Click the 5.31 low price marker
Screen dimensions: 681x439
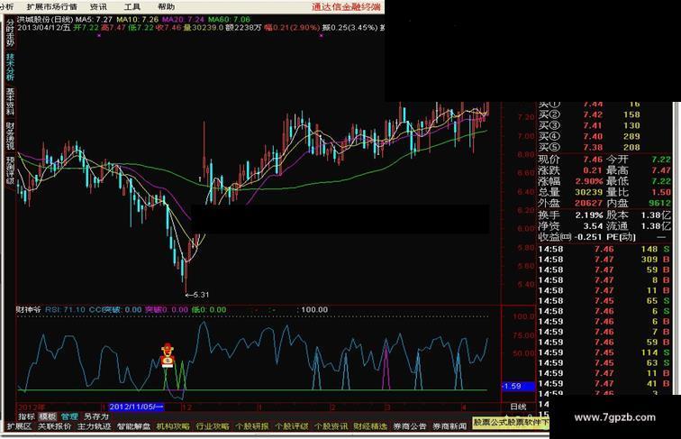[197, 295]
